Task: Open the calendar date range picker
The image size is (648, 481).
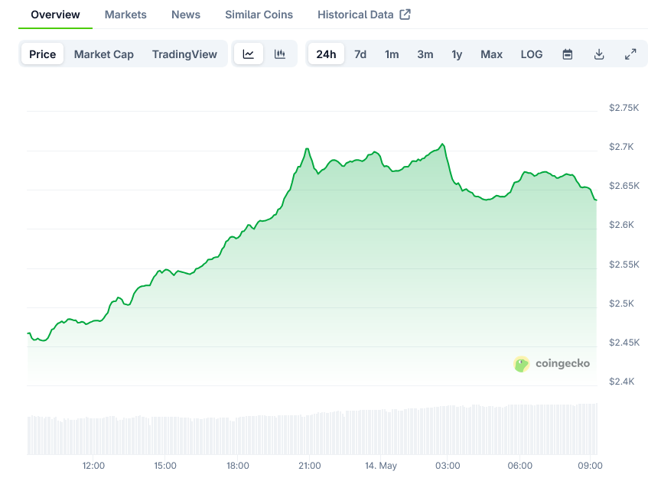Action: click(x=568, y=54)
